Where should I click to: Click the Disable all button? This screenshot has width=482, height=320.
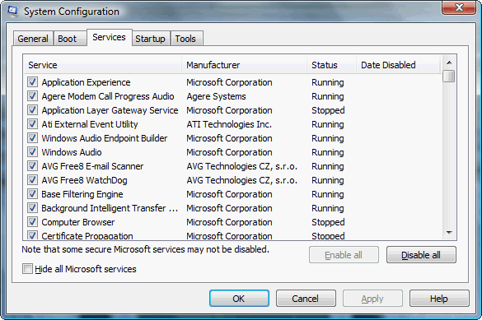421,255
